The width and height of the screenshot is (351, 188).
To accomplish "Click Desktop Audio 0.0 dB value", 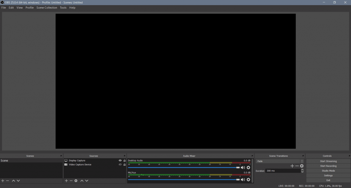I will coord(247,161).
